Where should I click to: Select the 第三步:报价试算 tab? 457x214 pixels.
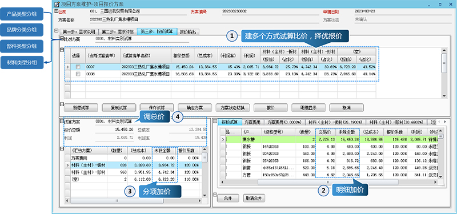pyautogui.click(x=157, y=31)
